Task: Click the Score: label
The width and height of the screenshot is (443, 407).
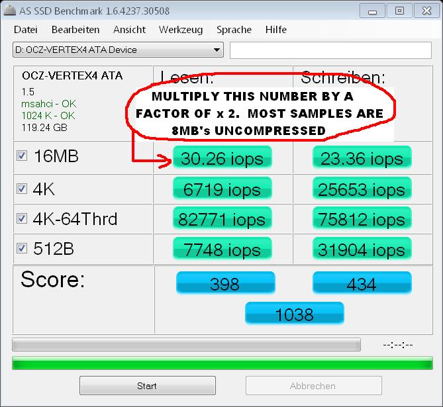Action: 52,279
